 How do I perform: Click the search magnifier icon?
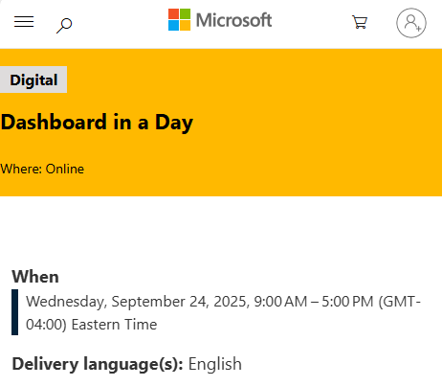(x=64, y=26)
